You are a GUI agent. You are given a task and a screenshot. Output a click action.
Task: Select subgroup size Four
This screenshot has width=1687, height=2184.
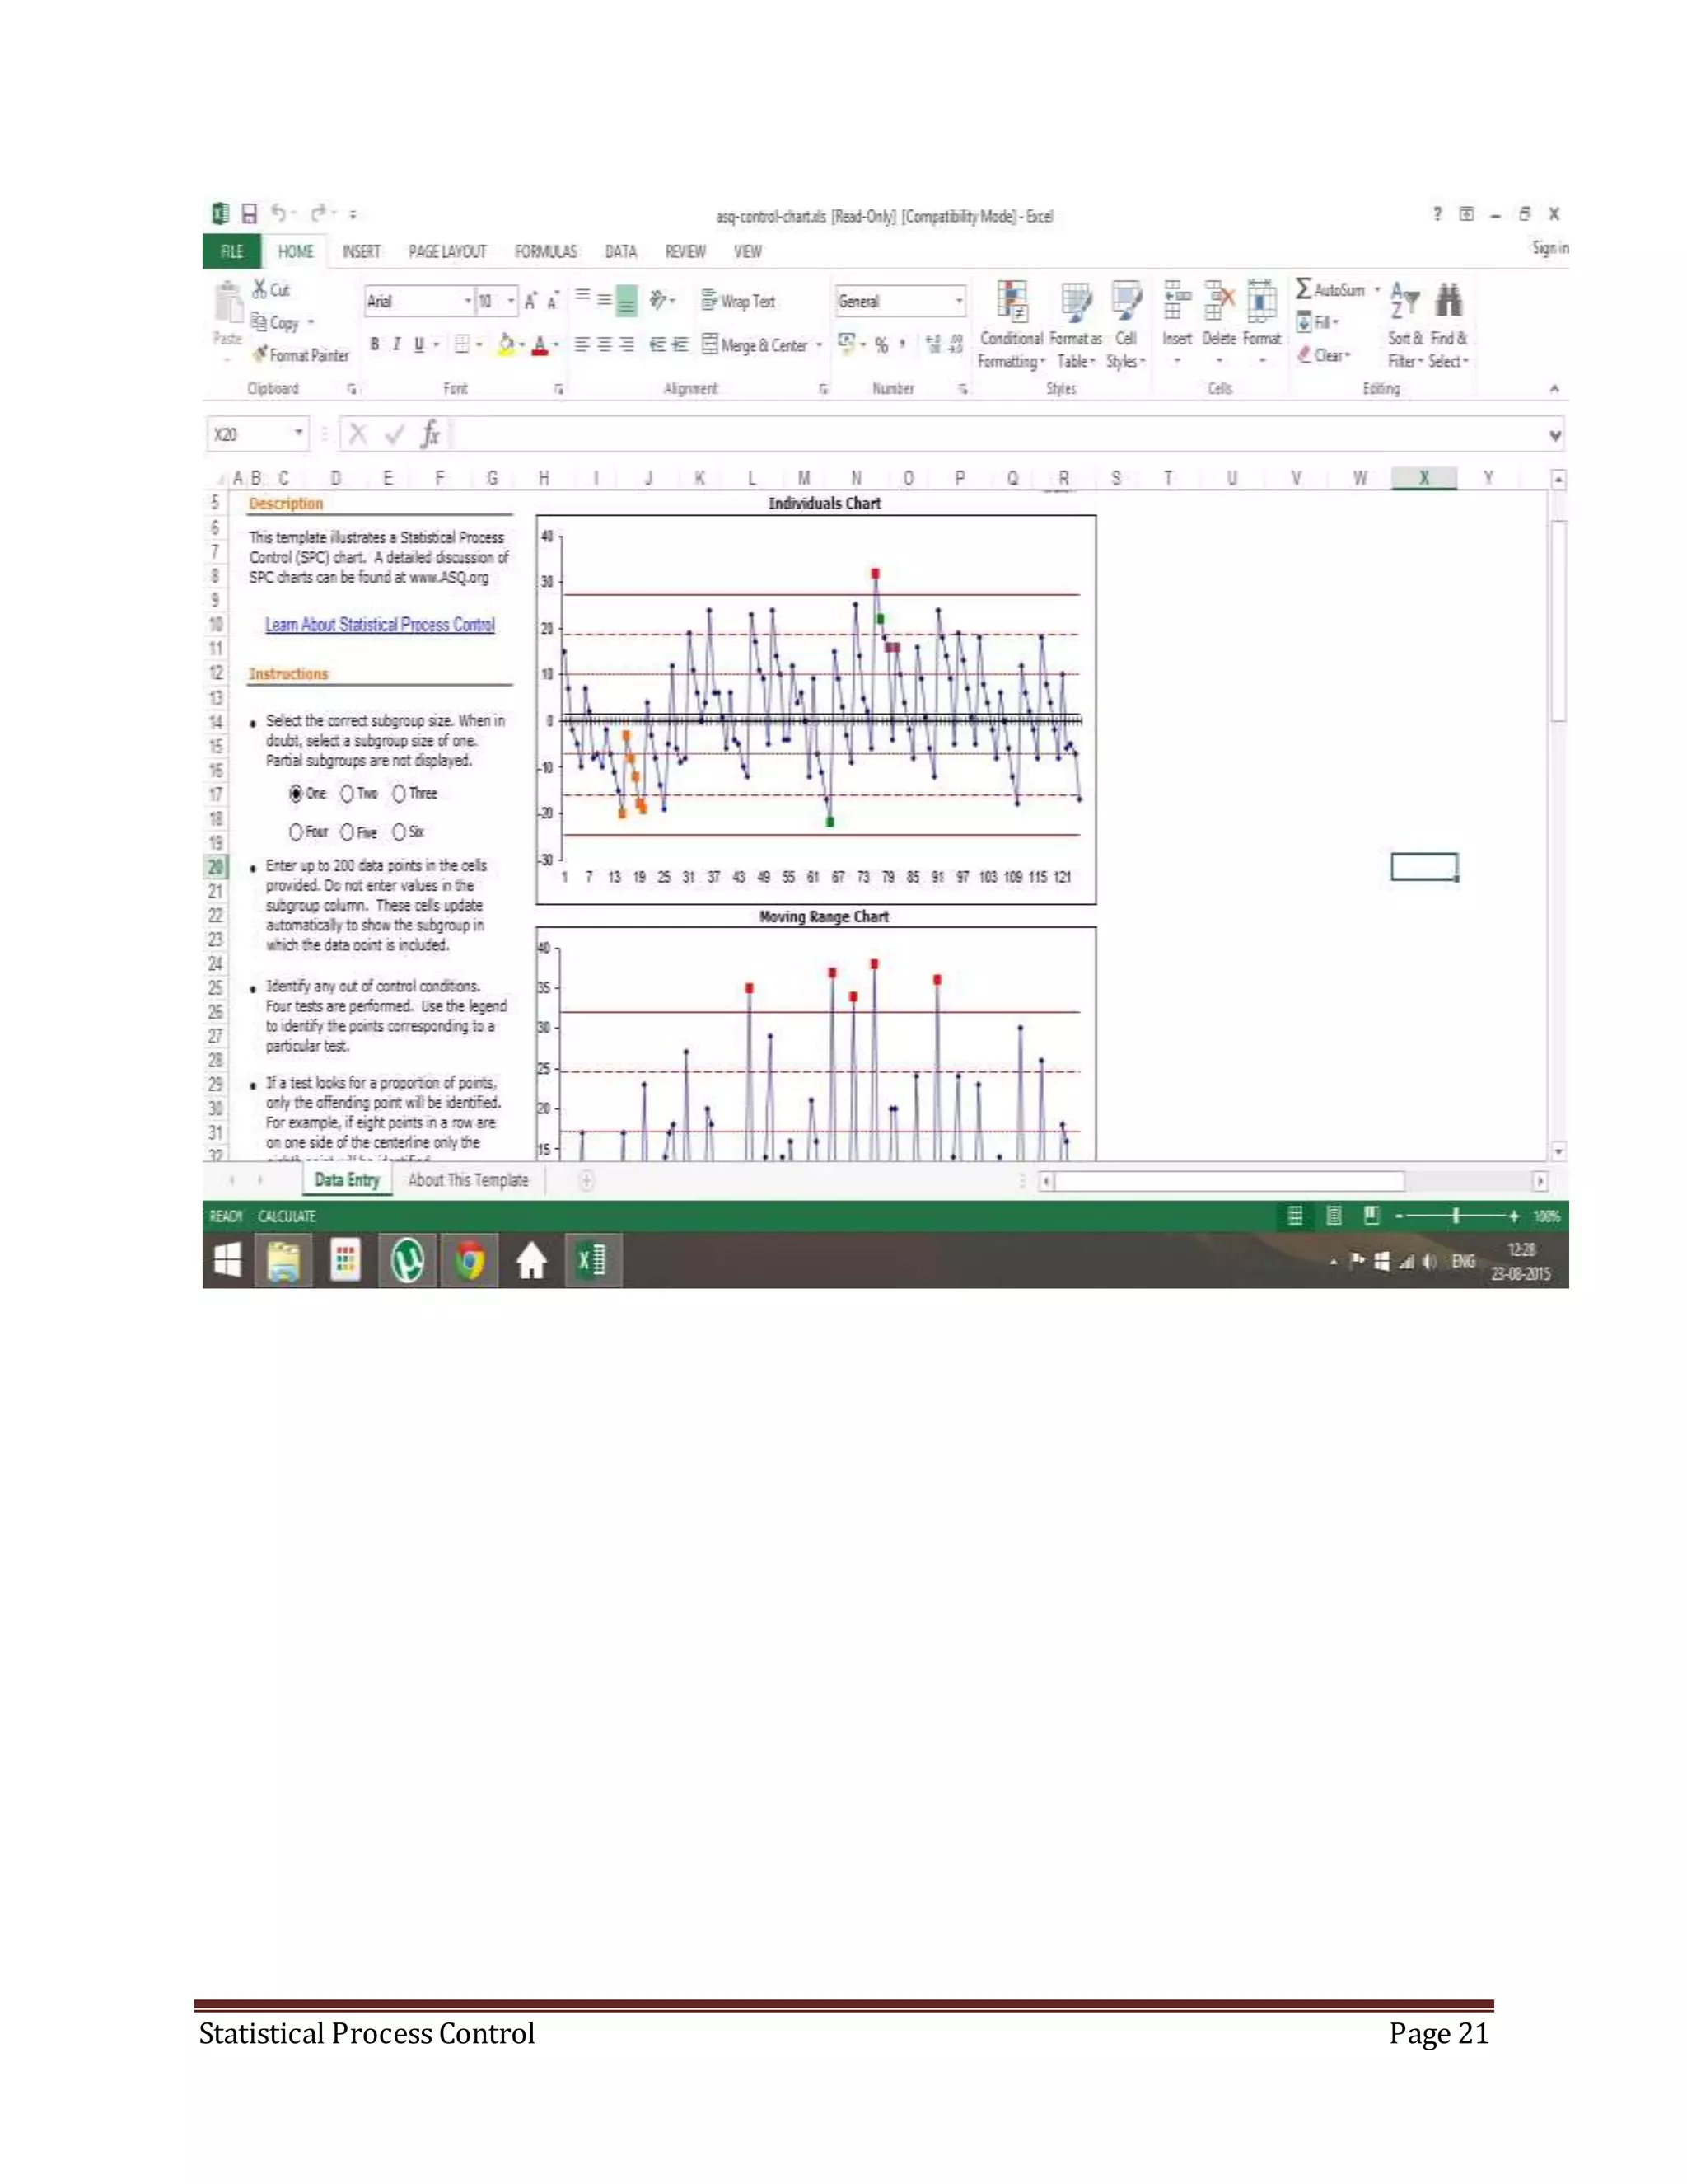pyautogui.click(x=296, y=832)
